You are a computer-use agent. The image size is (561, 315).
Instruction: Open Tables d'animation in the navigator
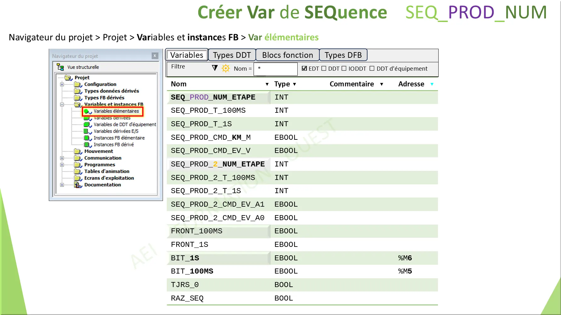pyautogui.click(x=106, y=171)
